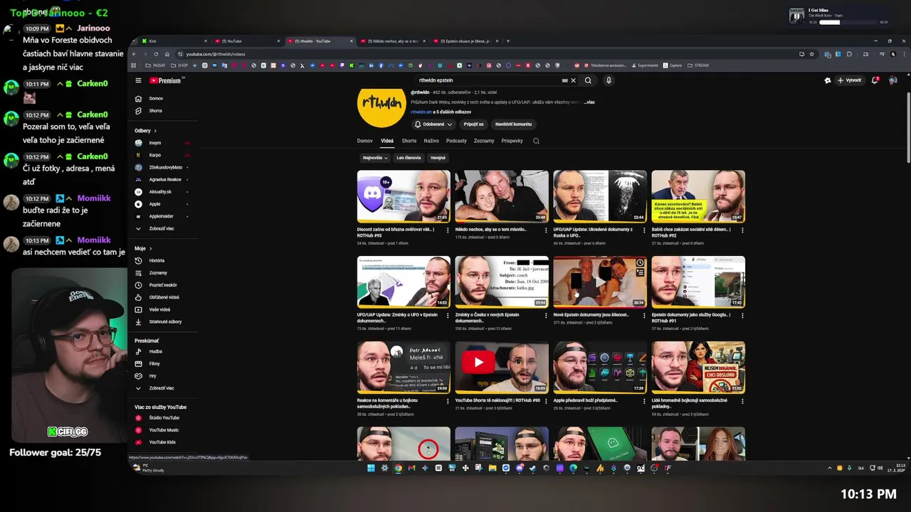911x512 pixels.
Task: Click Navštíviť komunitu button
Action: pos(513,124)
